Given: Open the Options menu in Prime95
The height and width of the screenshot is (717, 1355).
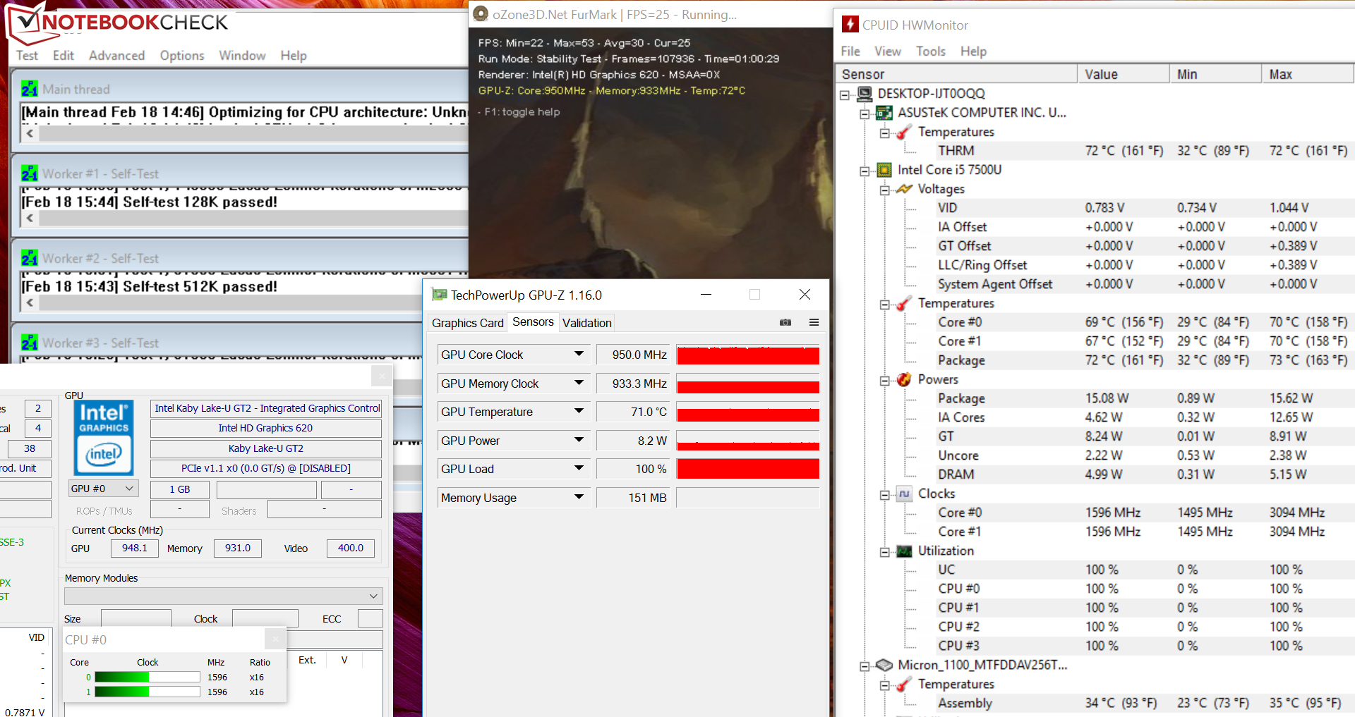Looking at the screenshot, I should (x=182, y=55).
